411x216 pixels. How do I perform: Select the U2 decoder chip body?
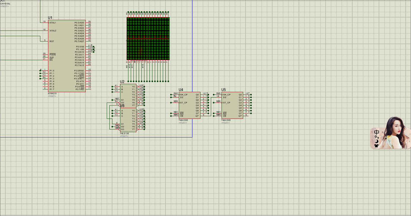coord(128,96)
